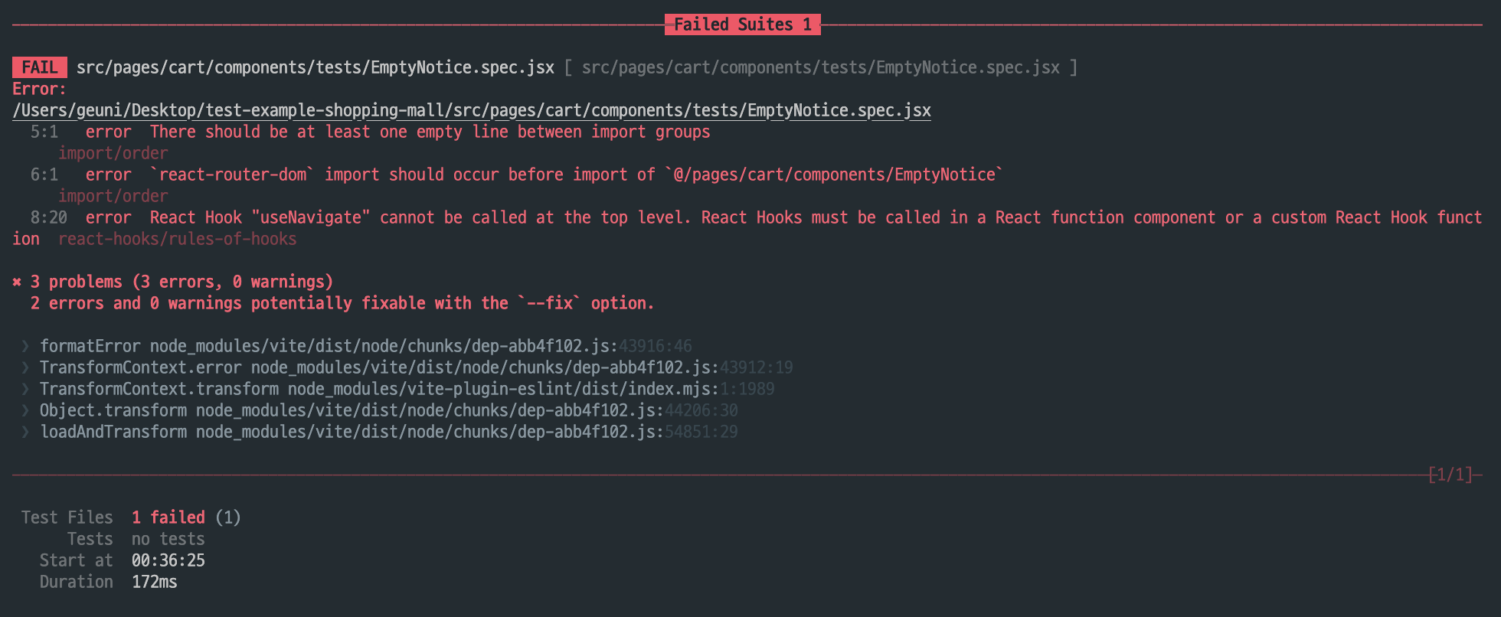Click the 6:1 error line number
This screenshot has width=1501, height=617.
[44, 175]
